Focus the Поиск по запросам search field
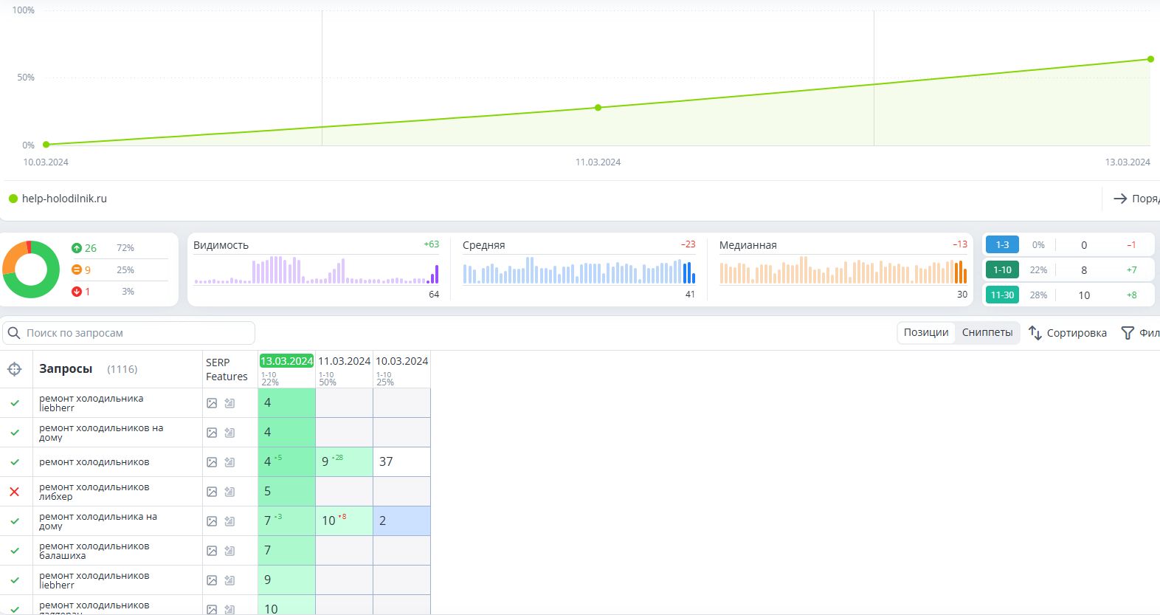1160x615 pixels. pyautogui.click(x=129, y=333)
